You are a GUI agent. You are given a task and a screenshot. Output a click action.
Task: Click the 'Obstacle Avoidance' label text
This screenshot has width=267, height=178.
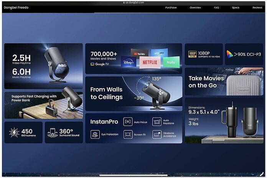click(x=170, y=135)
